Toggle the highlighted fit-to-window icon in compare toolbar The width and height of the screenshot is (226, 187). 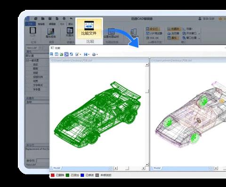66,54
